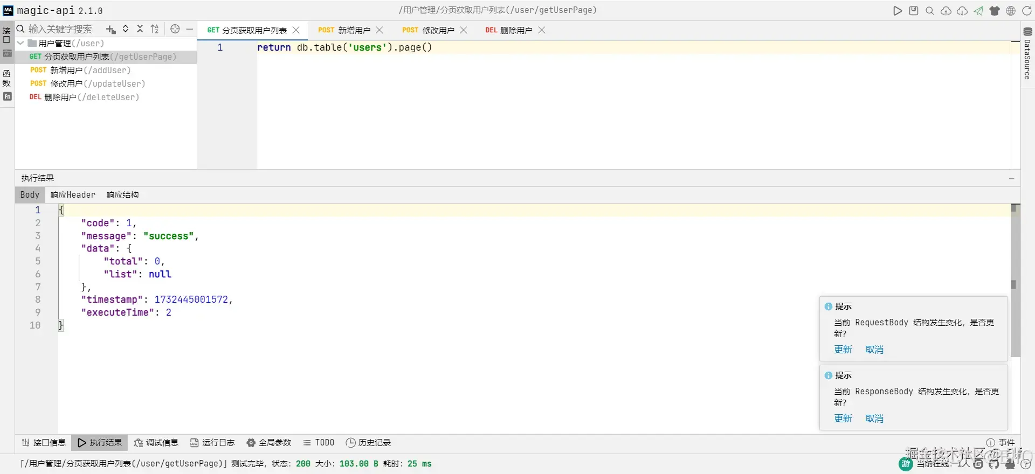The image size is (1035, 474).
Task: Select POST 新增用户(/addUser) in the tree
Action: coord(106,70)
